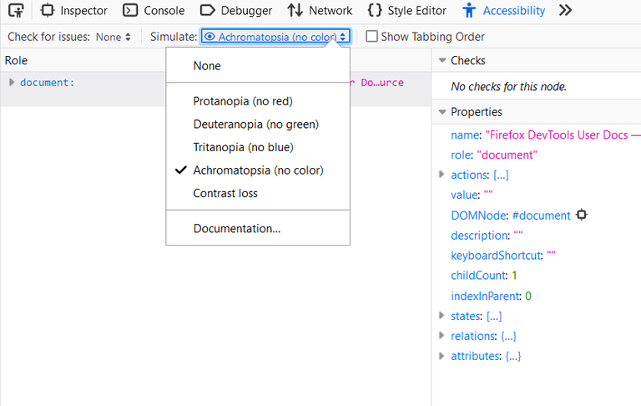Image resolution: width=641 pixels, height=406 pixels.
Task: Switch to the Console tab
Action: (x=154, y=11)
